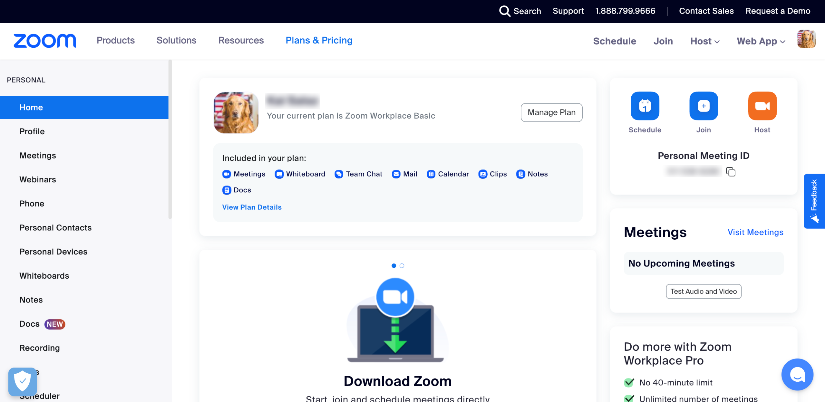Select the second carousel dot
The image size is (825, 402).
402,266
